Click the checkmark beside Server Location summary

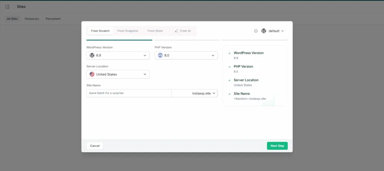coord(229,80)
